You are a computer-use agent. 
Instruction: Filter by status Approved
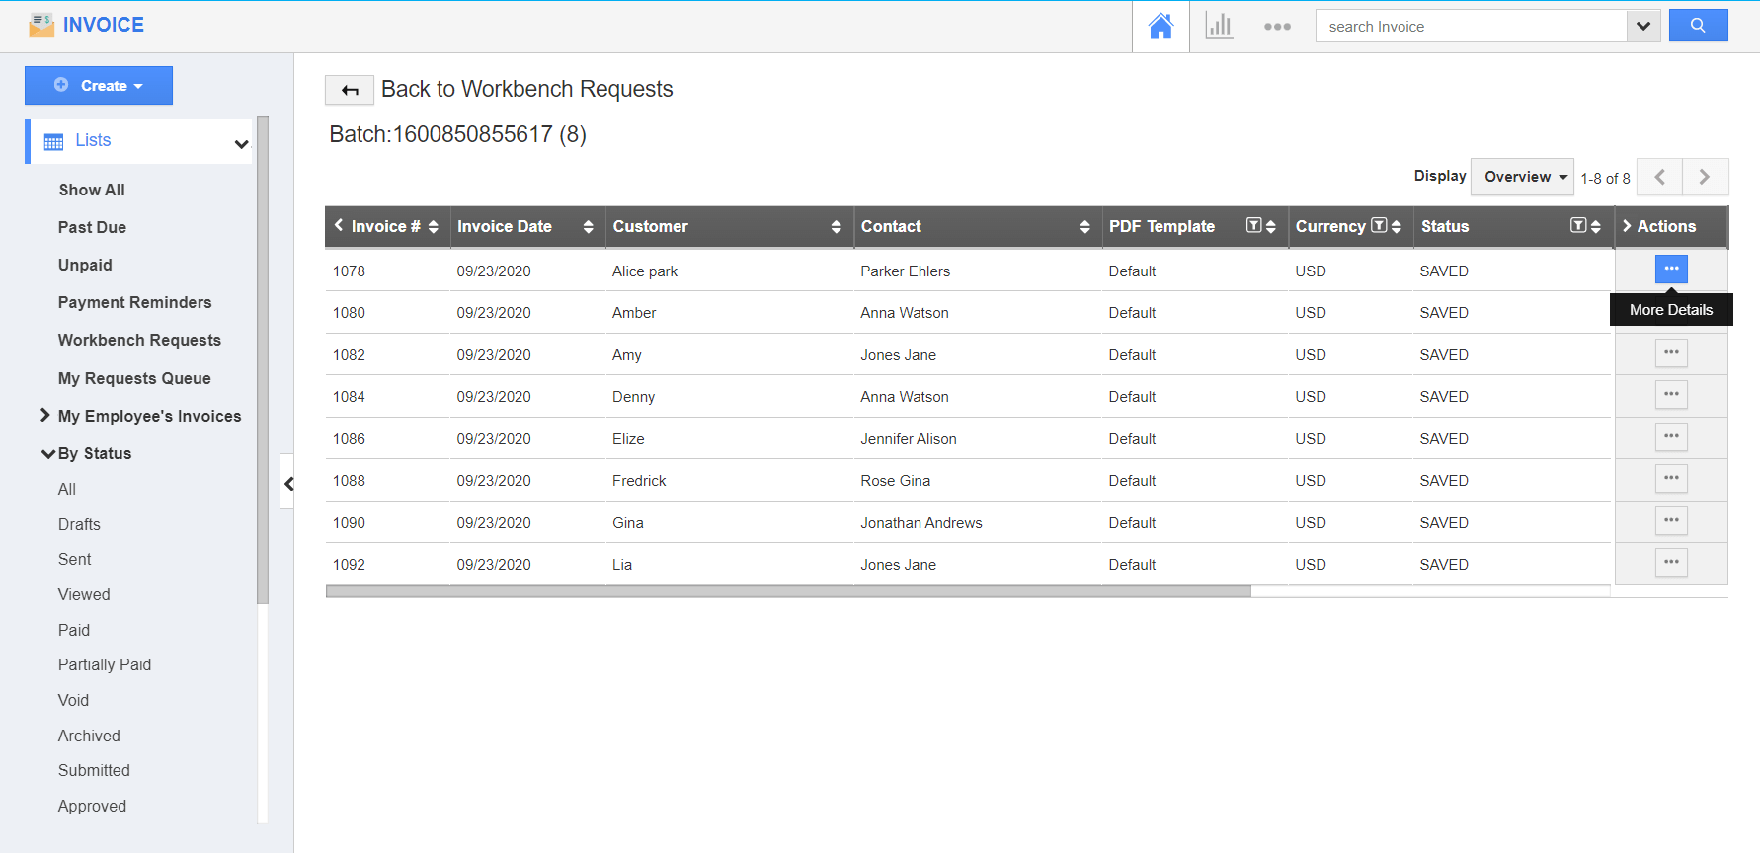(92, 806)
